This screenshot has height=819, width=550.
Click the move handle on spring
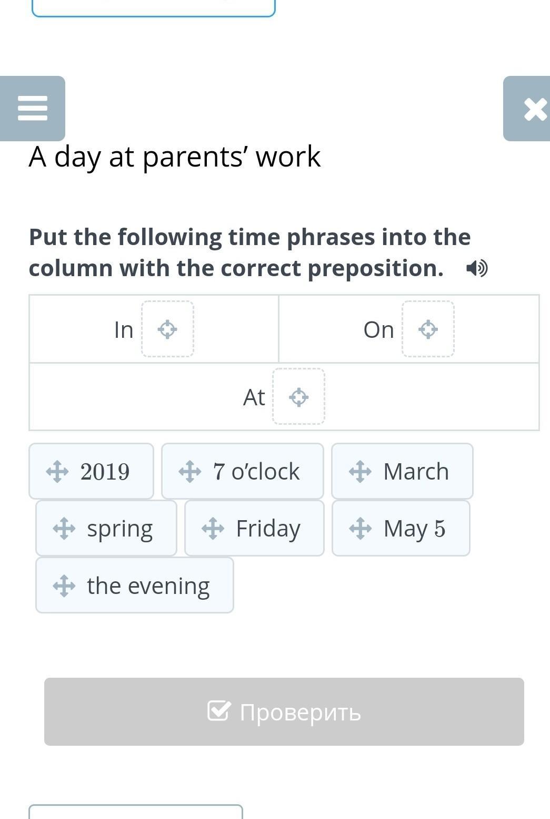click(64, 529)
